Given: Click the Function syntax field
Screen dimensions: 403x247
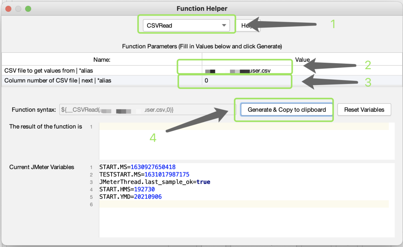Looking at the screenshot, I should coord(148,110).
